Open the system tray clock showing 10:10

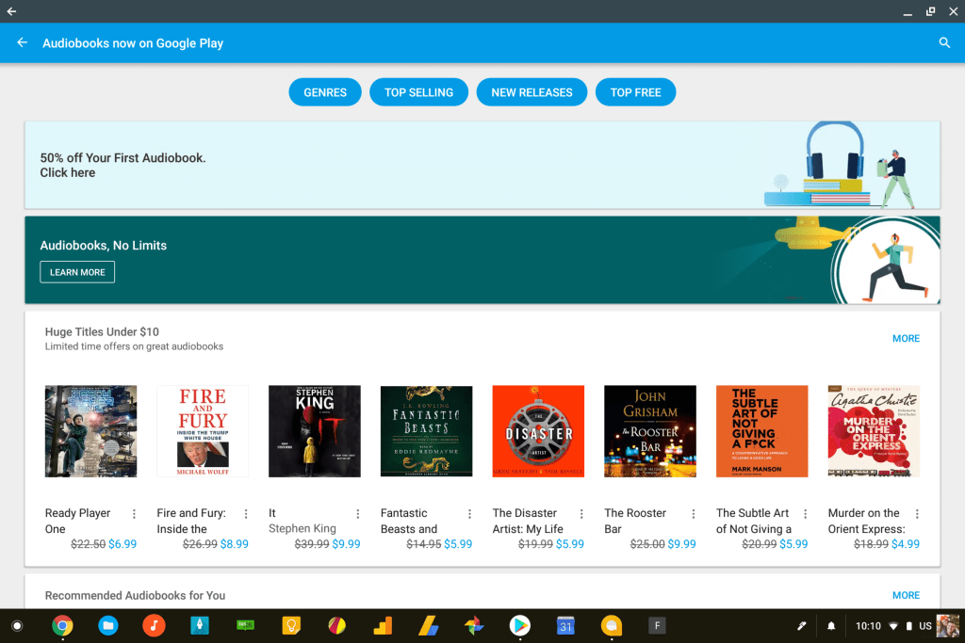coord(868,626)
